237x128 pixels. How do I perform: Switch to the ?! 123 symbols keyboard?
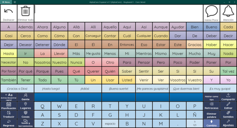pos(194,124)
